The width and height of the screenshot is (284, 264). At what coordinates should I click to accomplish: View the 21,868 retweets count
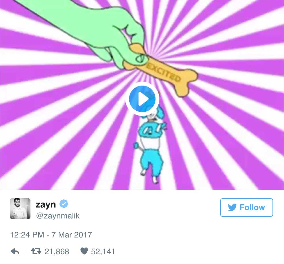click(x=57, y=252)
